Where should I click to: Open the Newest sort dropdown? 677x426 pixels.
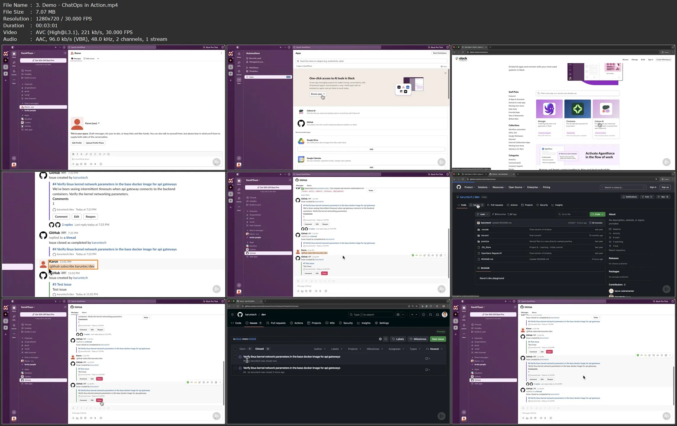point(434,349)
